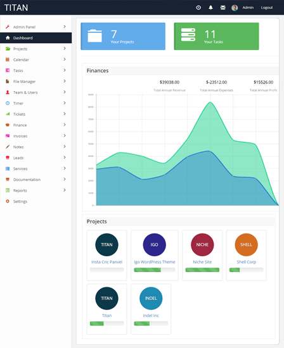This screenshot has height=348, width=284.
Task: Click the Services list icon
Action: point(8,168)
